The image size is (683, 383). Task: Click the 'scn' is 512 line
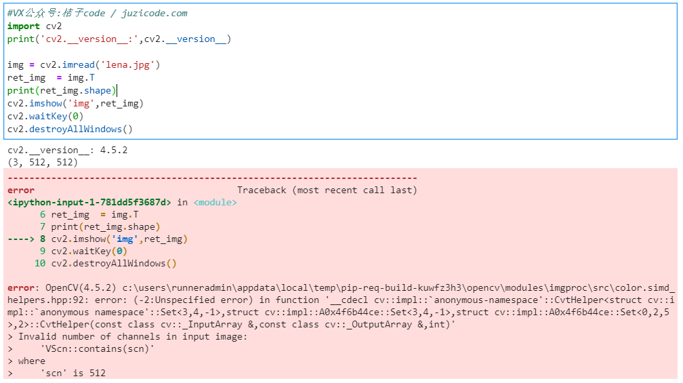pos(73,373)
